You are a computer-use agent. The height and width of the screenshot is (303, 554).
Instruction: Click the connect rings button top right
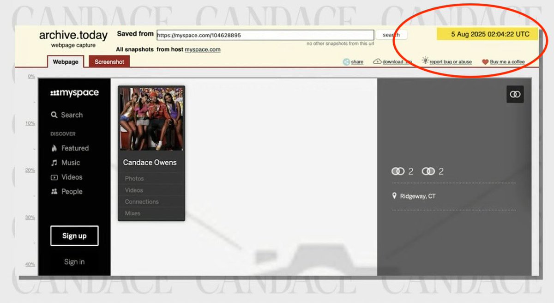(515, 94)
